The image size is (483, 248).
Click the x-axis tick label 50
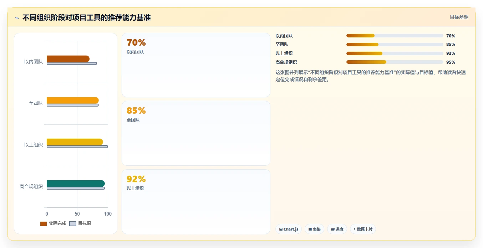pos(77,214)
